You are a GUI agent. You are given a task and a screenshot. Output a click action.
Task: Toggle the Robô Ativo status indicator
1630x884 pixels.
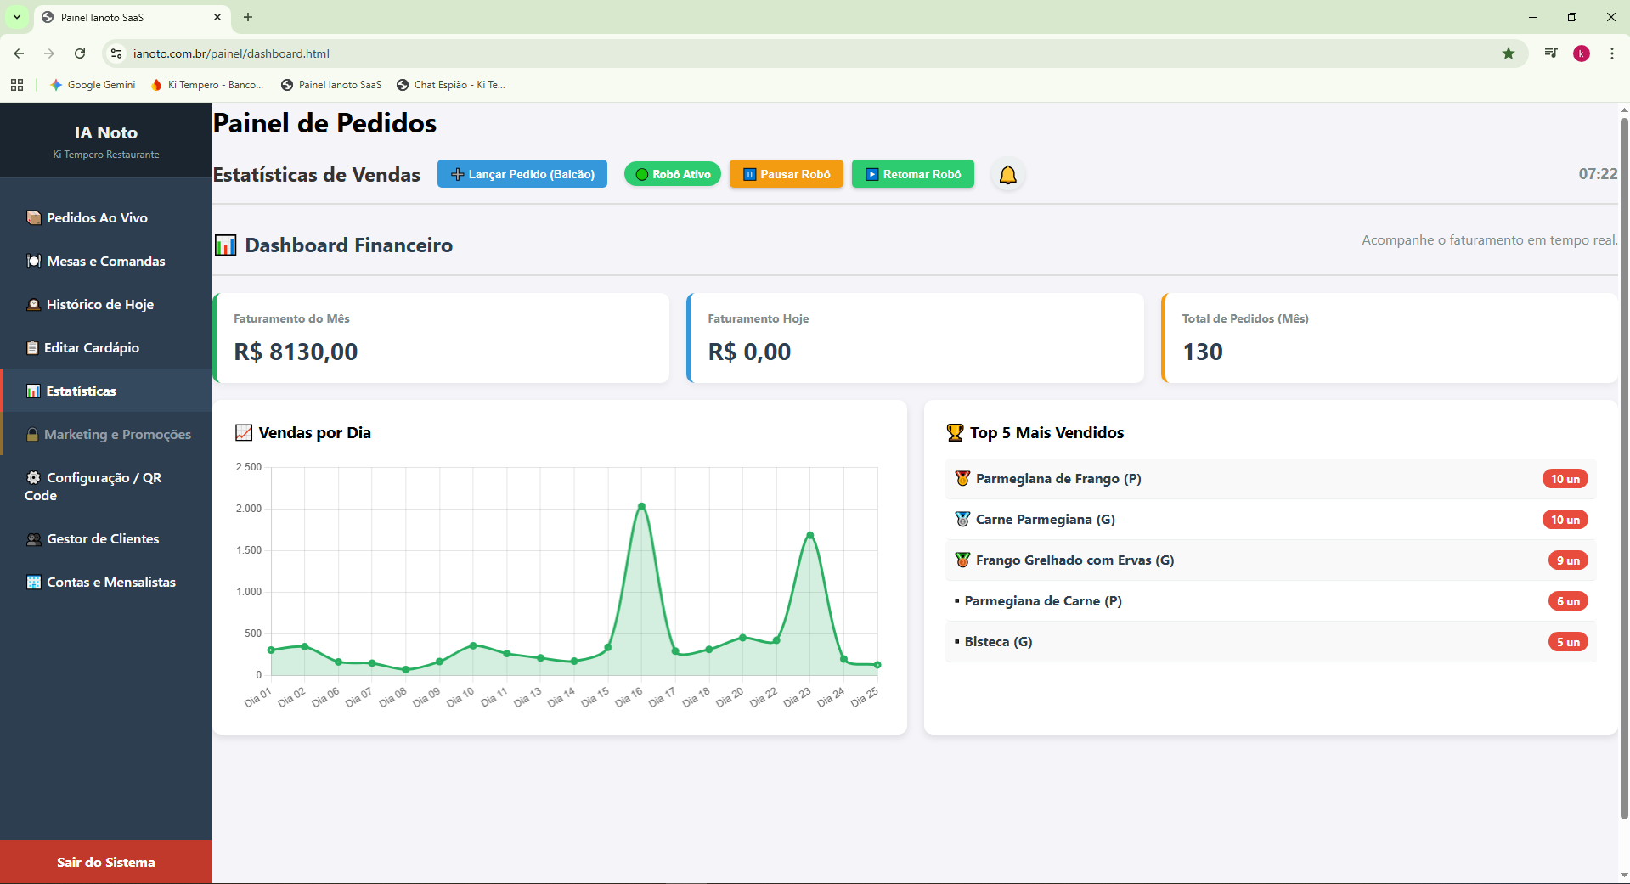pos(673,174)
